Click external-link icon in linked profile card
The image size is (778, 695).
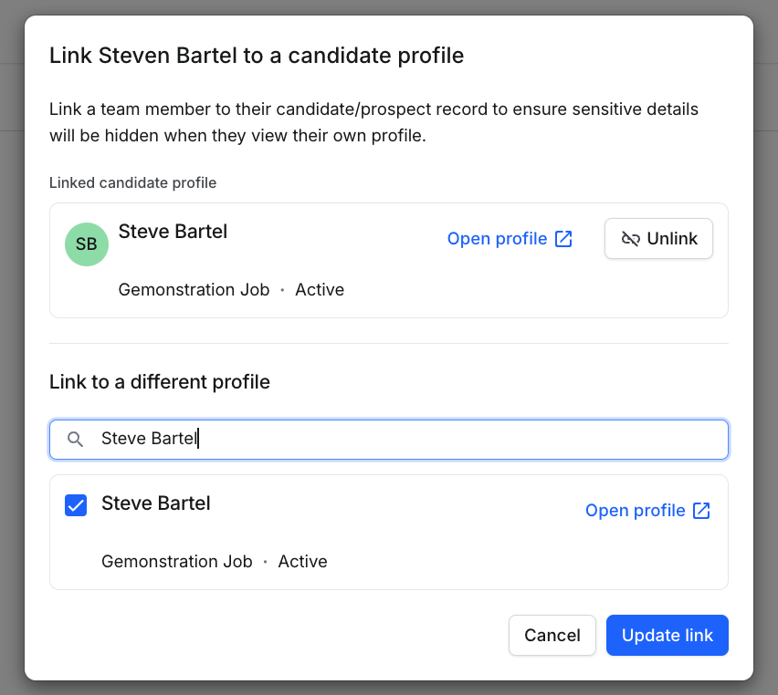(563, 239)
